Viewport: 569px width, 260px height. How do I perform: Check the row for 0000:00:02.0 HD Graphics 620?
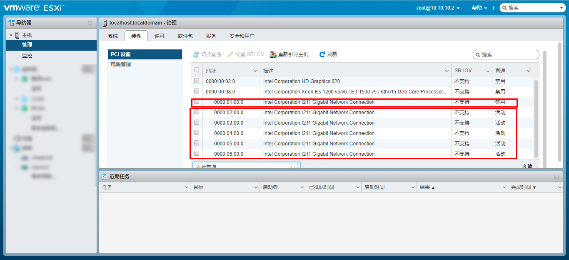coord(197,81)
